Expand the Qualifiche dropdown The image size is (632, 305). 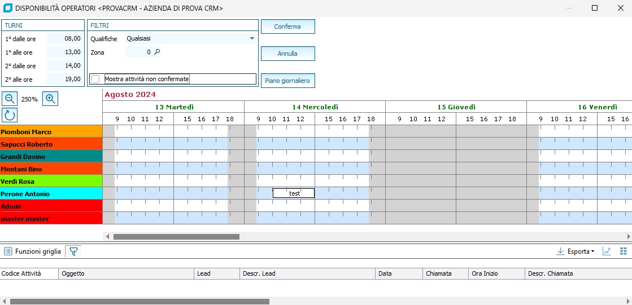[x=252, y=39]
